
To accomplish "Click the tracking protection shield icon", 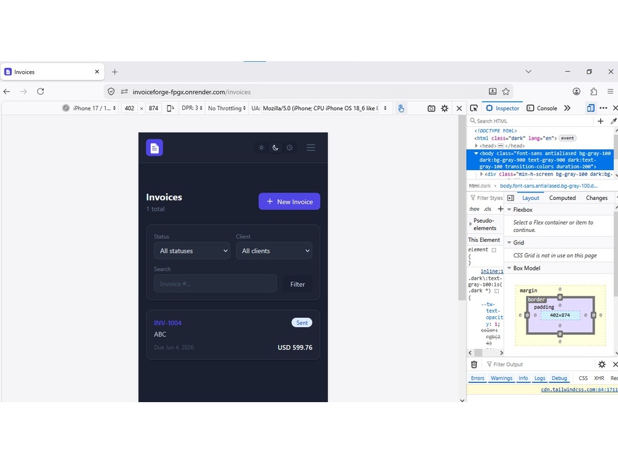I will click(111, 92).
